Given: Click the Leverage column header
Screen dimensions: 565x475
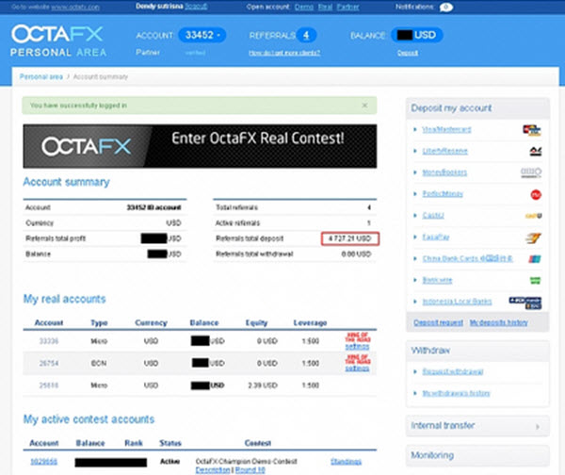Looking at the screenshot, I should tap(310, 322).
